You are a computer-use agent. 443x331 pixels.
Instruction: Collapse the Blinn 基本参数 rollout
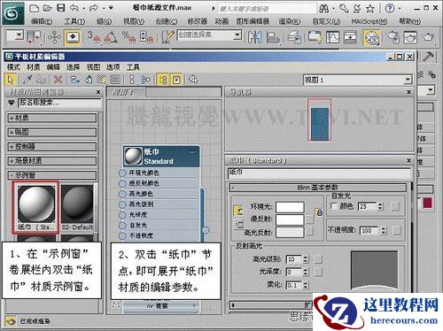click(318, 188)
